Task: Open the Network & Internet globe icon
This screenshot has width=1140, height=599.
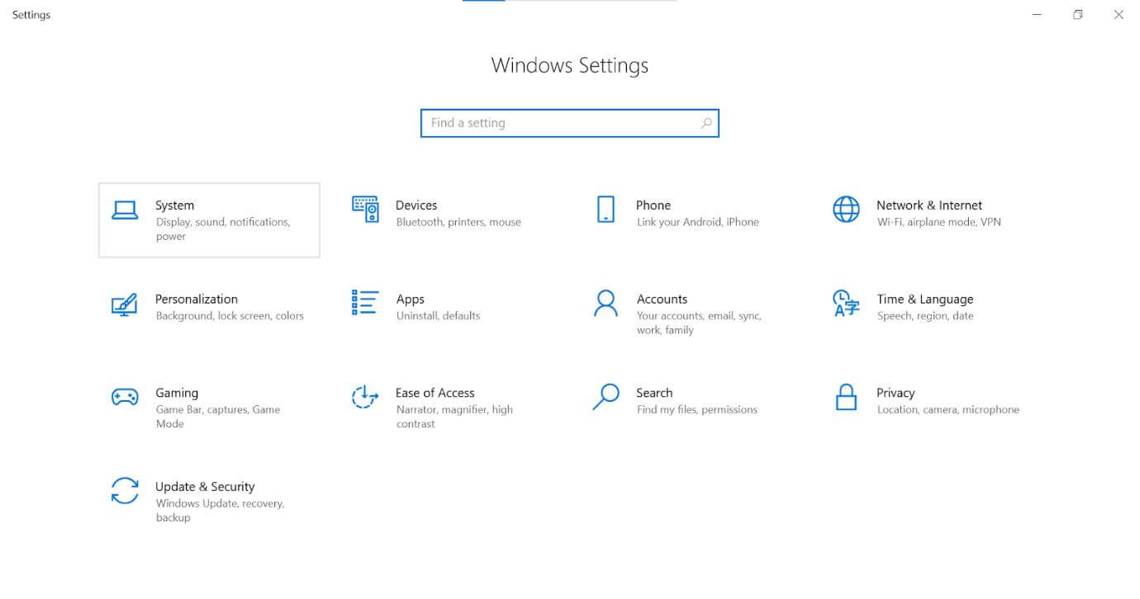Action: (846, 210)
